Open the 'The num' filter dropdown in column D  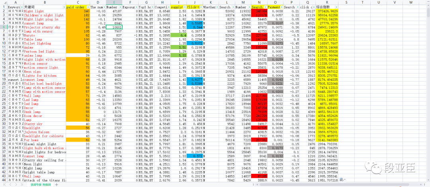[x=104, y=7]
